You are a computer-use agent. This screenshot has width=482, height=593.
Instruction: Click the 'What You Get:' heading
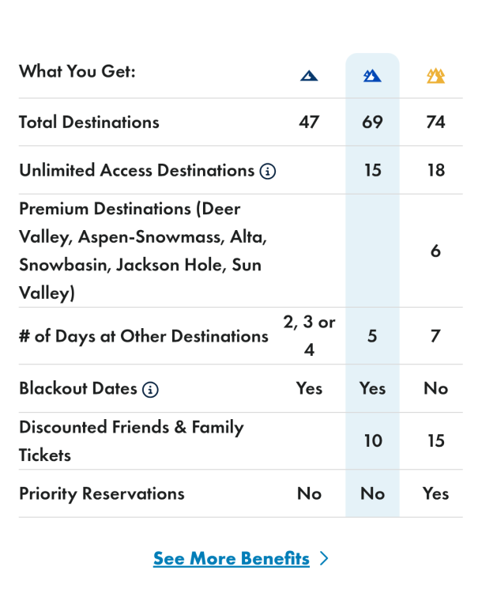click(x=77, y=71)
